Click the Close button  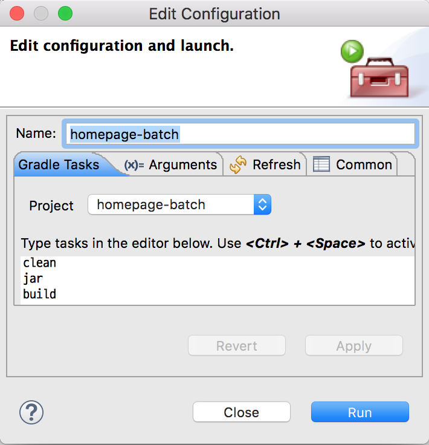(x=242, y=412)
